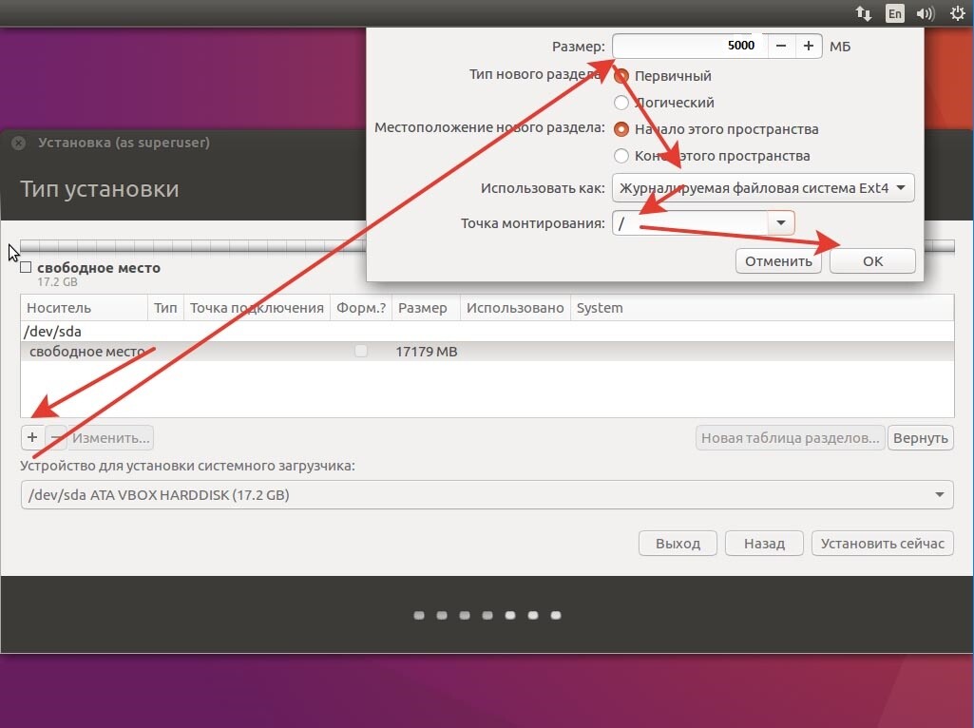Click the Размер size input field
Screen dimensions: 974x728
point(690,46)
